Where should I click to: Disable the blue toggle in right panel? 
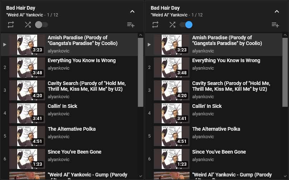tap(186, 25)
